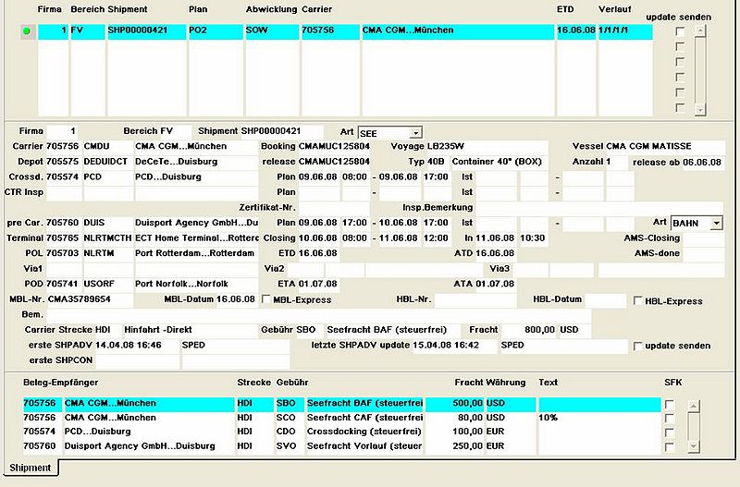Image resolution: width=740 pixels, height=487 pixels.
Task: Click the Voyage field LB235W
Action: coord(487,146)
